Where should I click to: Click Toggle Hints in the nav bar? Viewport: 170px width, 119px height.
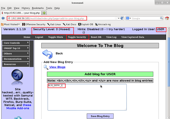tap(56, 37)
